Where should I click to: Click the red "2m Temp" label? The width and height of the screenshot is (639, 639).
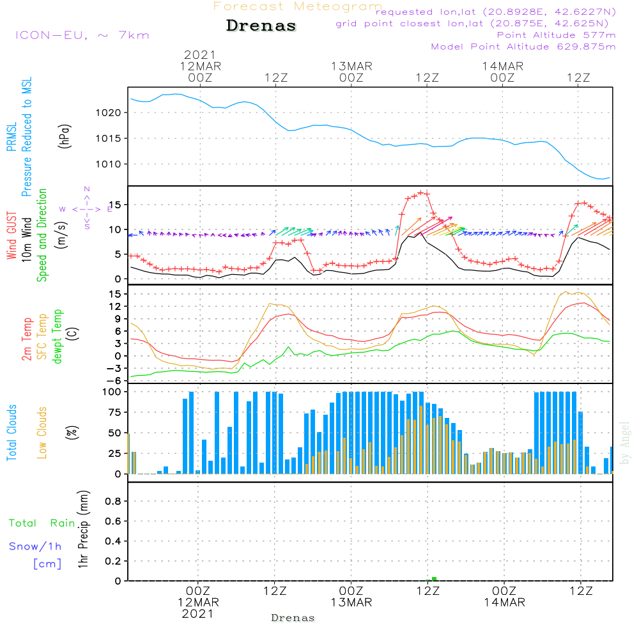tap(26, 339)
